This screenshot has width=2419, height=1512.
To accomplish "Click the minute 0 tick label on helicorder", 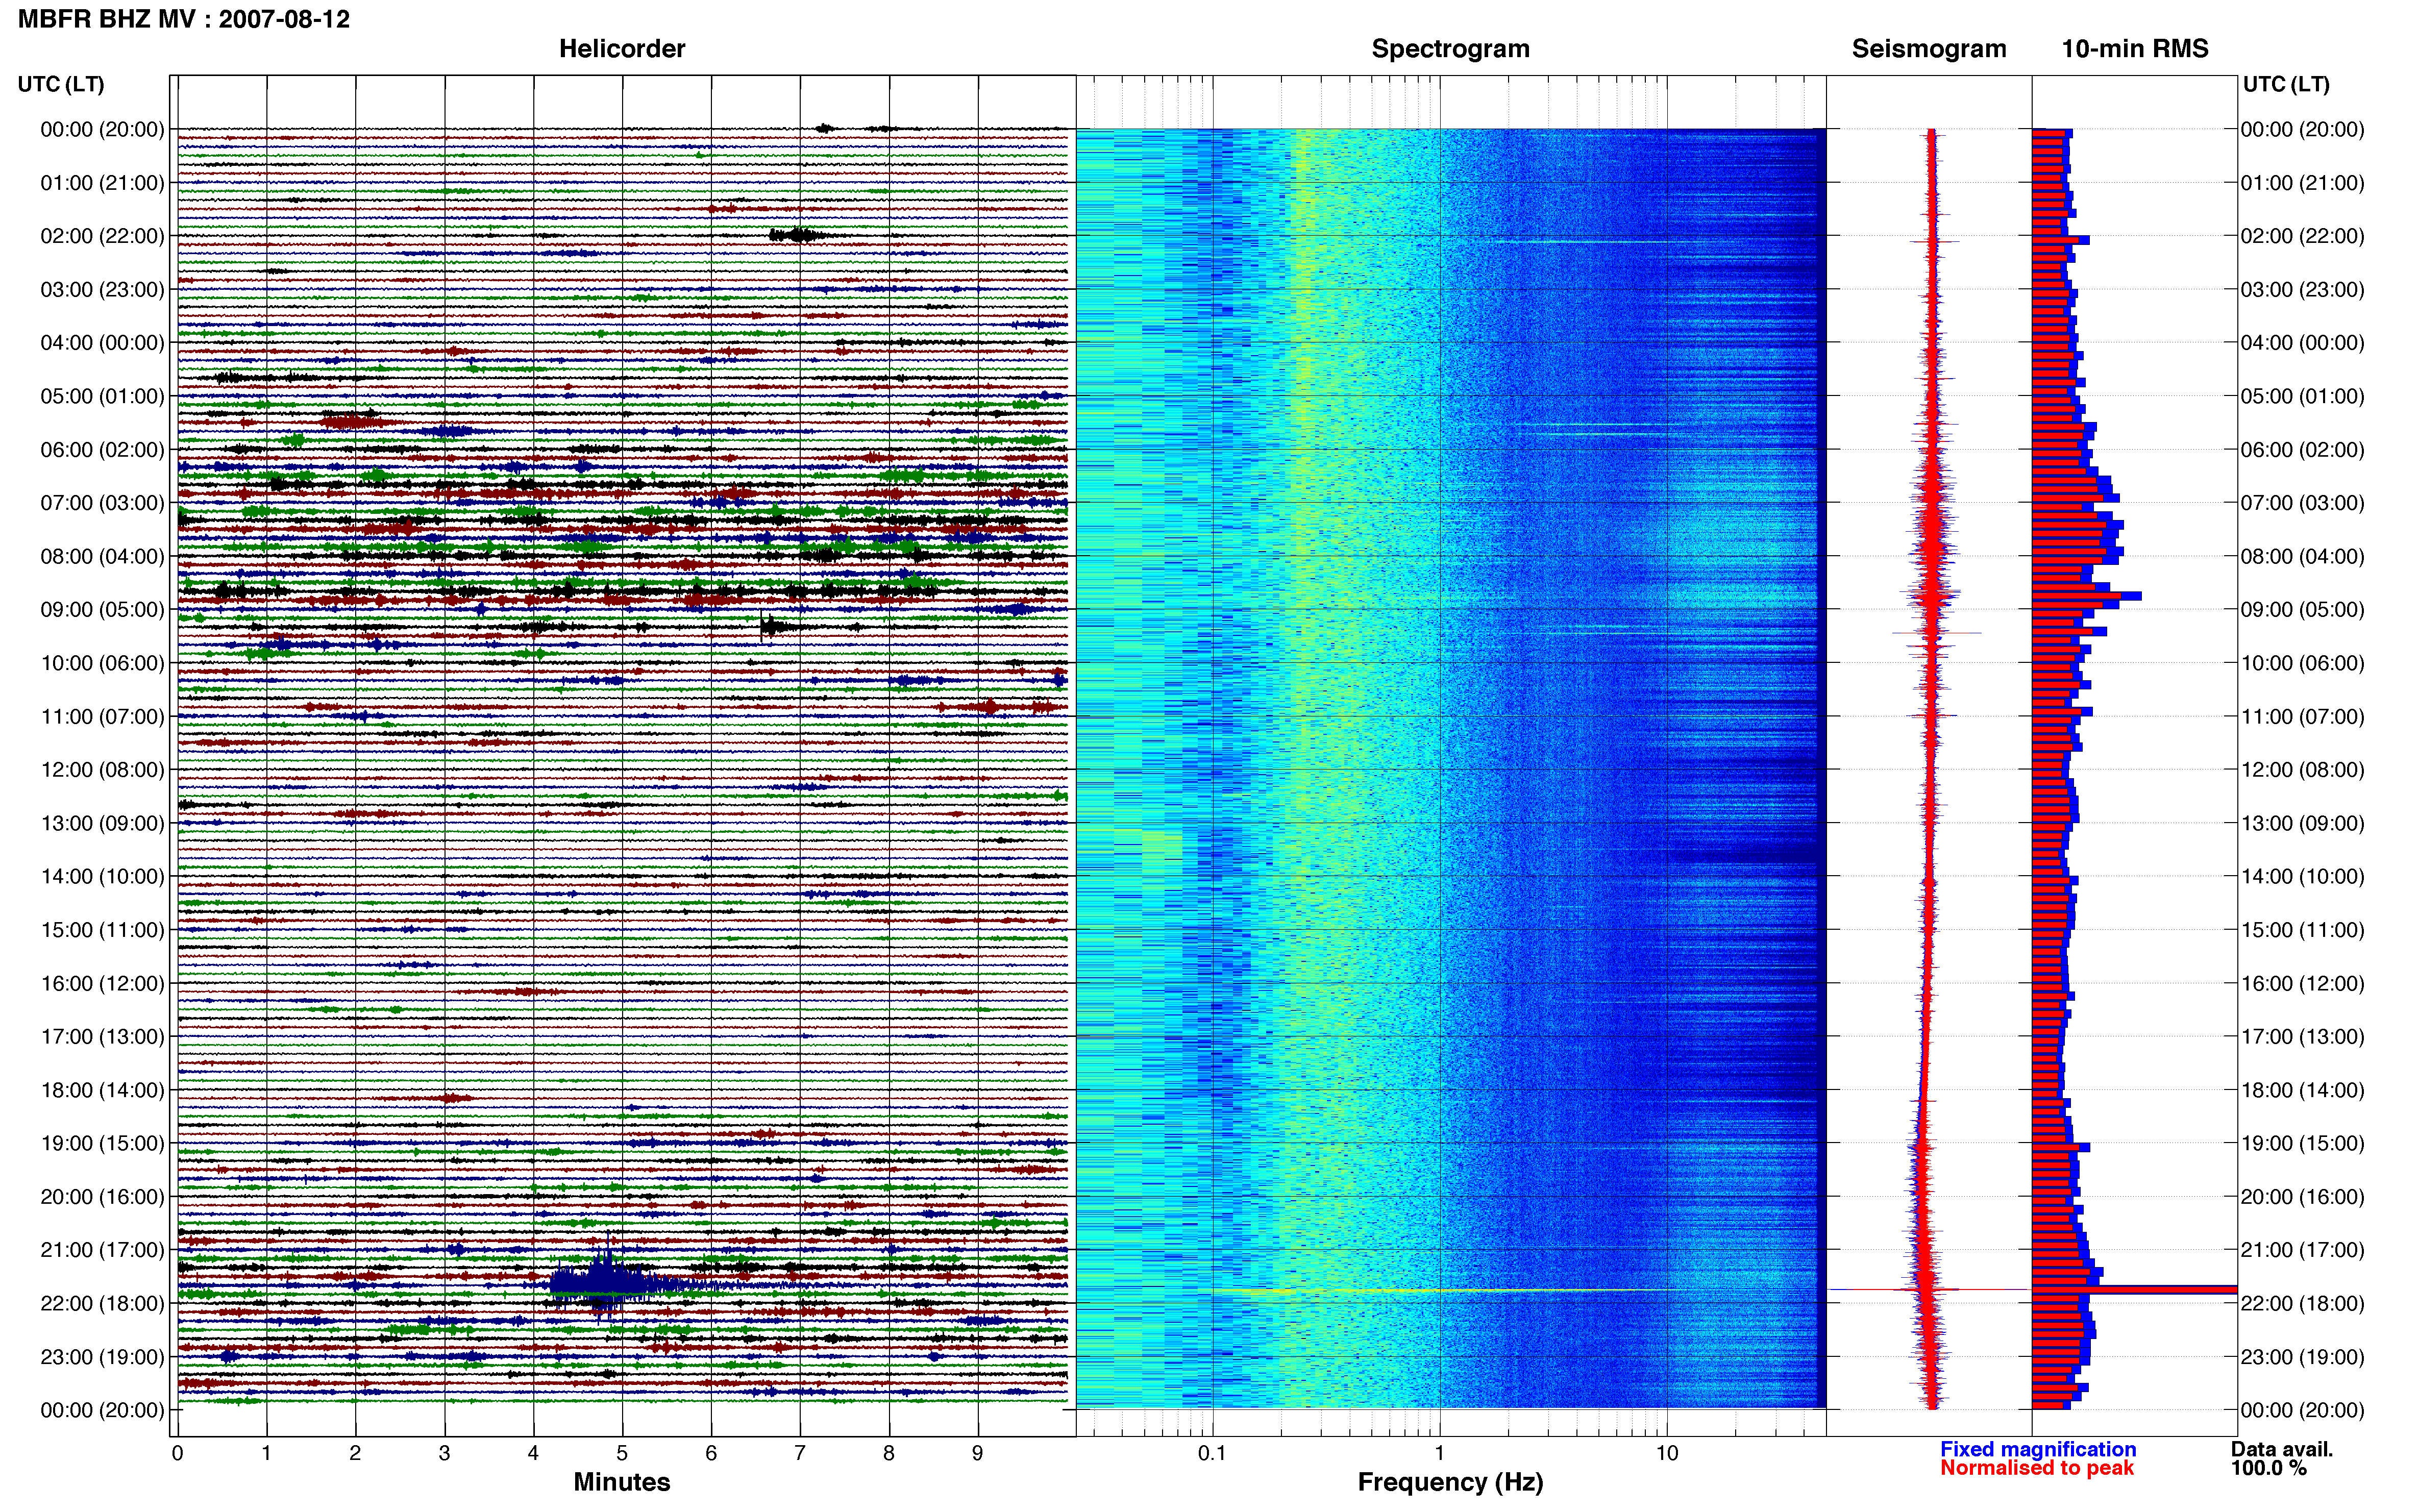I will coord(178,1453).
